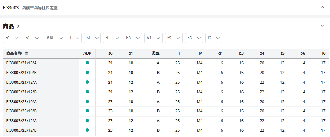This screenshot has height=137, width=330.
Task: Sort by 商品名称 using sort arrows icon
Action: (26, 54)
